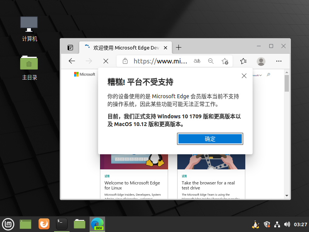Click the clock showing 03:27

tap(301, 225)
